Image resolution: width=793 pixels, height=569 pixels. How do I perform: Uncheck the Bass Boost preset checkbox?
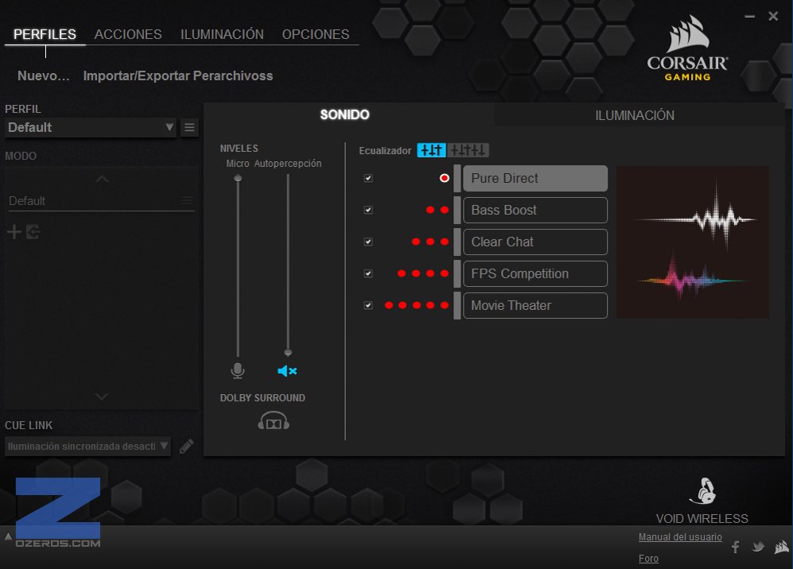click(368, 210)
